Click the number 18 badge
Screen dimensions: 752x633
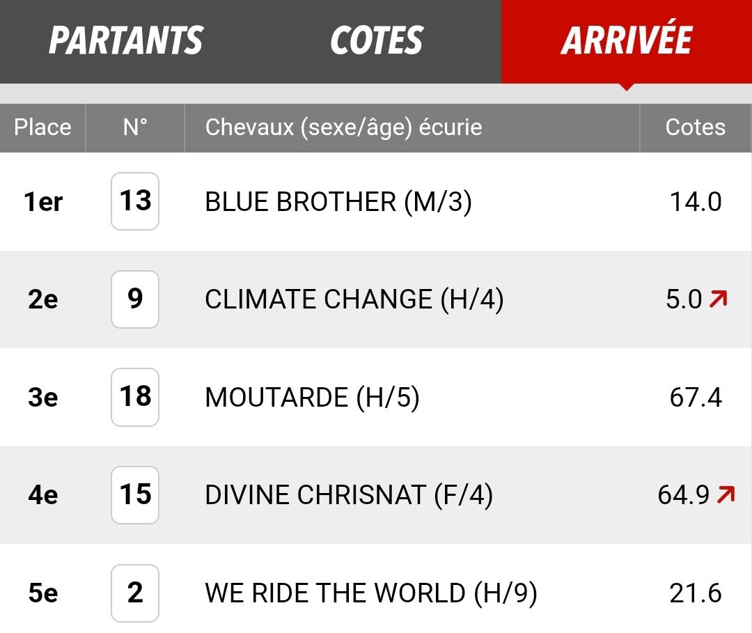click(135, 397)
